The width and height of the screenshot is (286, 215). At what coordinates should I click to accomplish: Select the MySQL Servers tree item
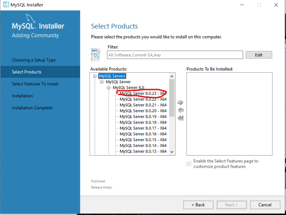(x=112, y=76)
